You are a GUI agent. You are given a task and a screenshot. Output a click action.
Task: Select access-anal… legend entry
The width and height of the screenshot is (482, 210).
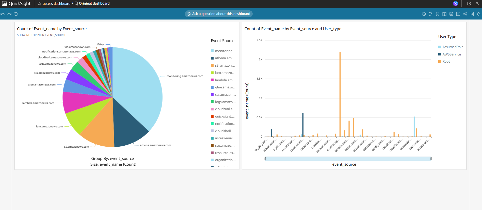click(x=223, y=138)
